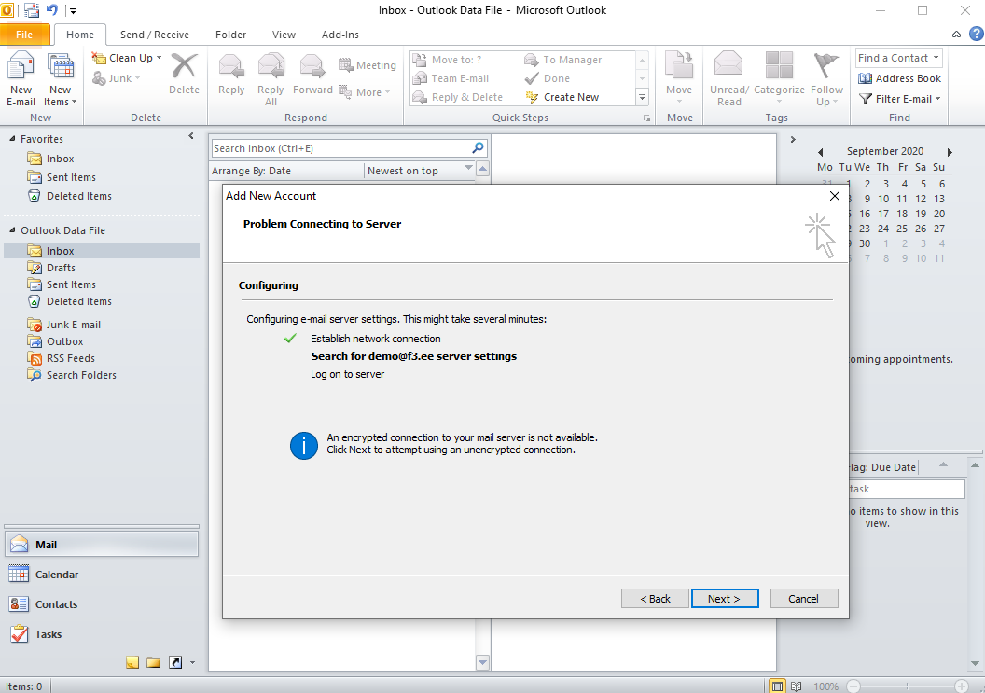Screen dimensions: 985x693
Task: Switch to the Send / Receive tab
Action: 155,35
